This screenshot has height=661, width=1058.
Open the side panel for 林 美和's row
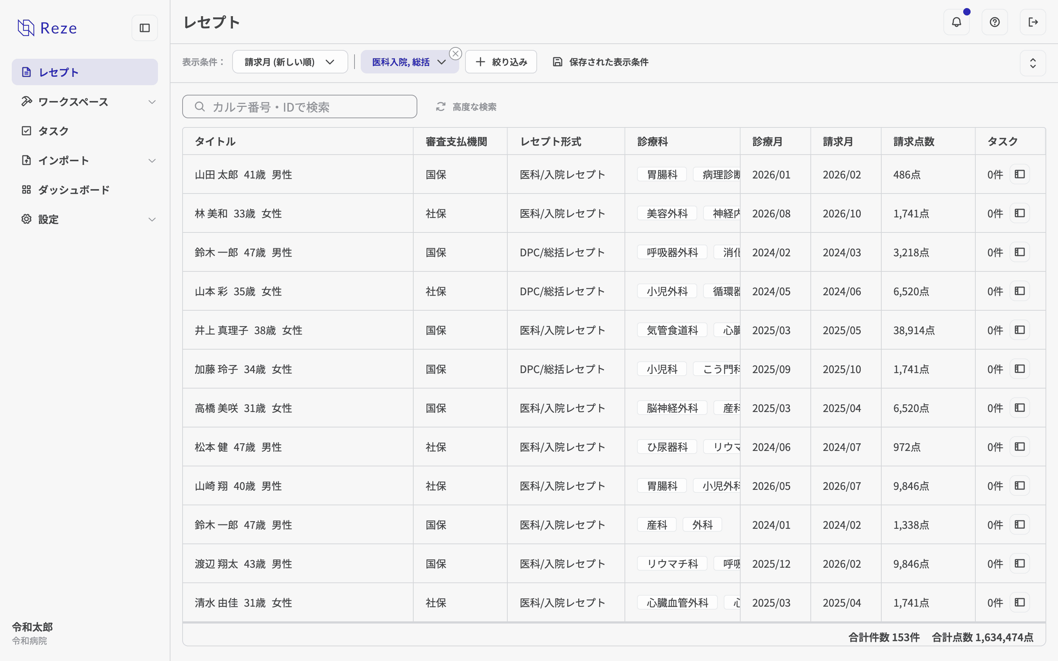pos(1019,213)
